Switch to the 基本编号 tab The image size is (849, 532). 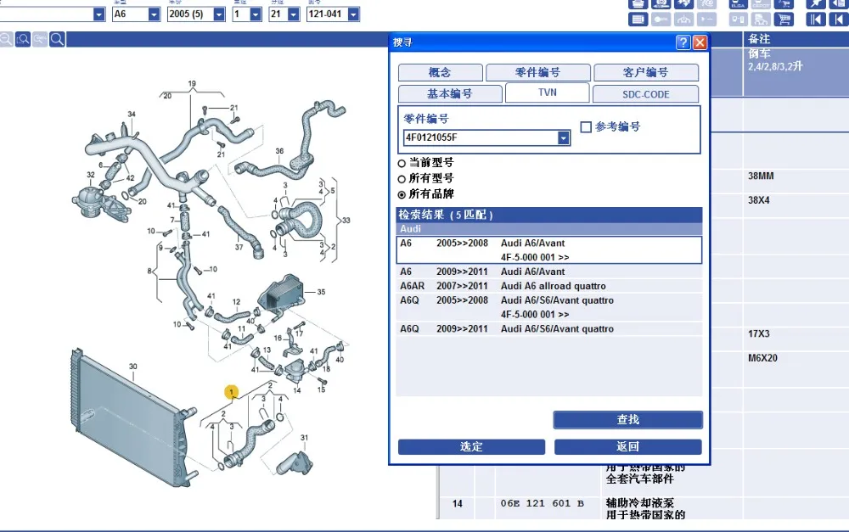(450, 93)
